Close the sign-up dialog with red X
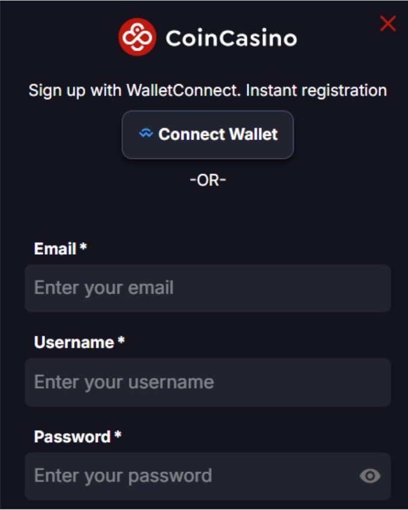408x510 pixels. point(388,23)
